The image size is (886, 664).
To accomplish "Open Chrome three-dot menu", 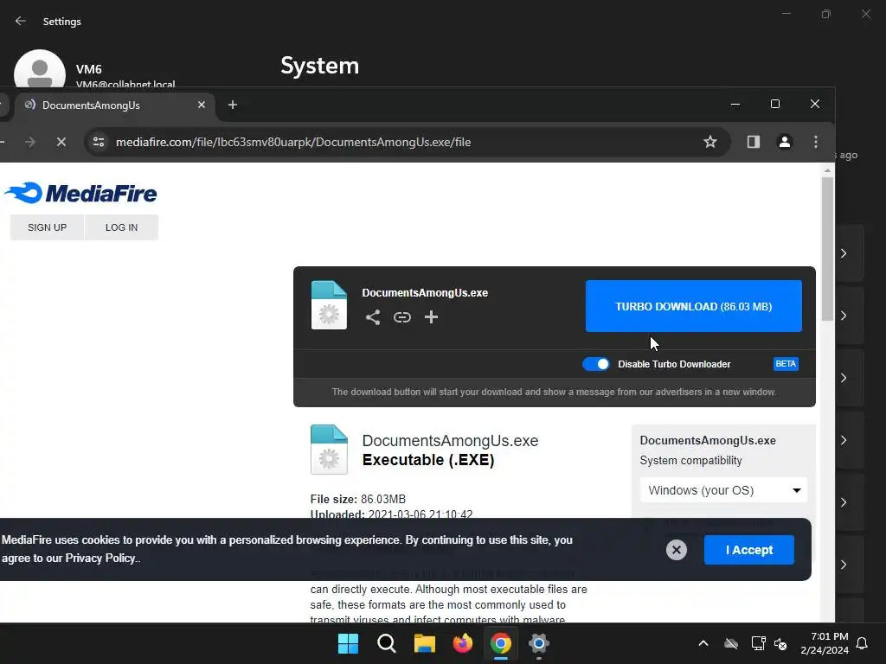I will coord(815,142).
